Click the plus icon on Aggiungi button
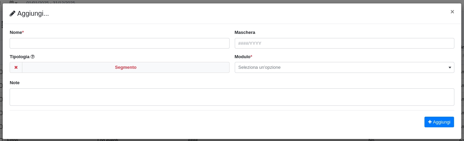464x141 pixels. pos(430,122)
